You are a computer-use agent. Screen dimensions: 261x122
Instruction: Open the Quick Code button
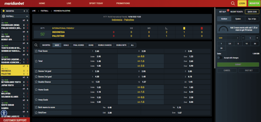coord(252,12)
